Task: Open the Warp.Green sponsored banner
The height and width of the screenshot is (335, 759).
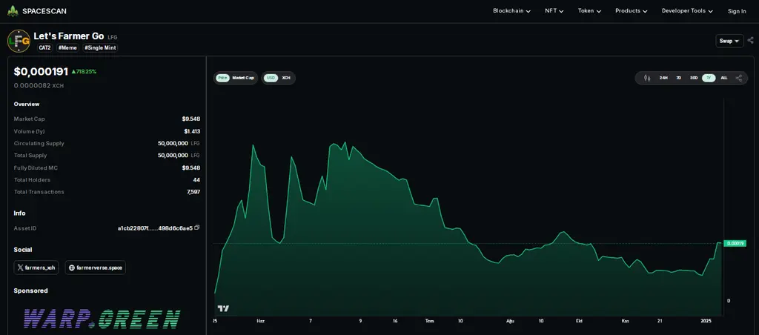Action: 102,319
